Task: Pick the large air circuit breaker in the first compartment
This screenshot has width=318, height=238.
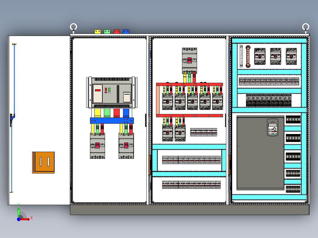Action: (112, 92)
